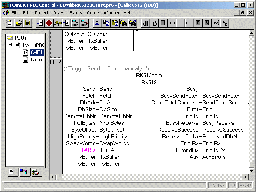Click the RK512com instance name
This screenshot has width=256, height=192.
coord(149,76)
